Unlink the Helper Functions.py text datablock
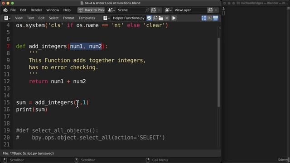290x163 pixels. coord(167,18)
